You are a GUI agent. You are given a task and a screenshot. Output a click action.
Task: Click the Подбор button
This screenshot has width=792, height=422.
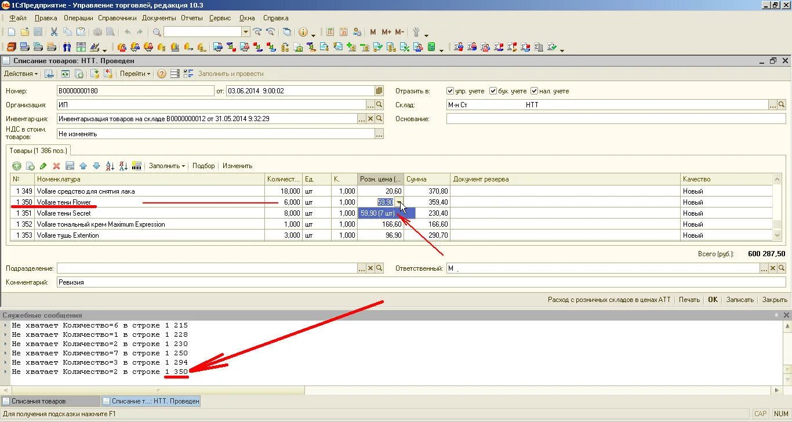coord(204,166)
